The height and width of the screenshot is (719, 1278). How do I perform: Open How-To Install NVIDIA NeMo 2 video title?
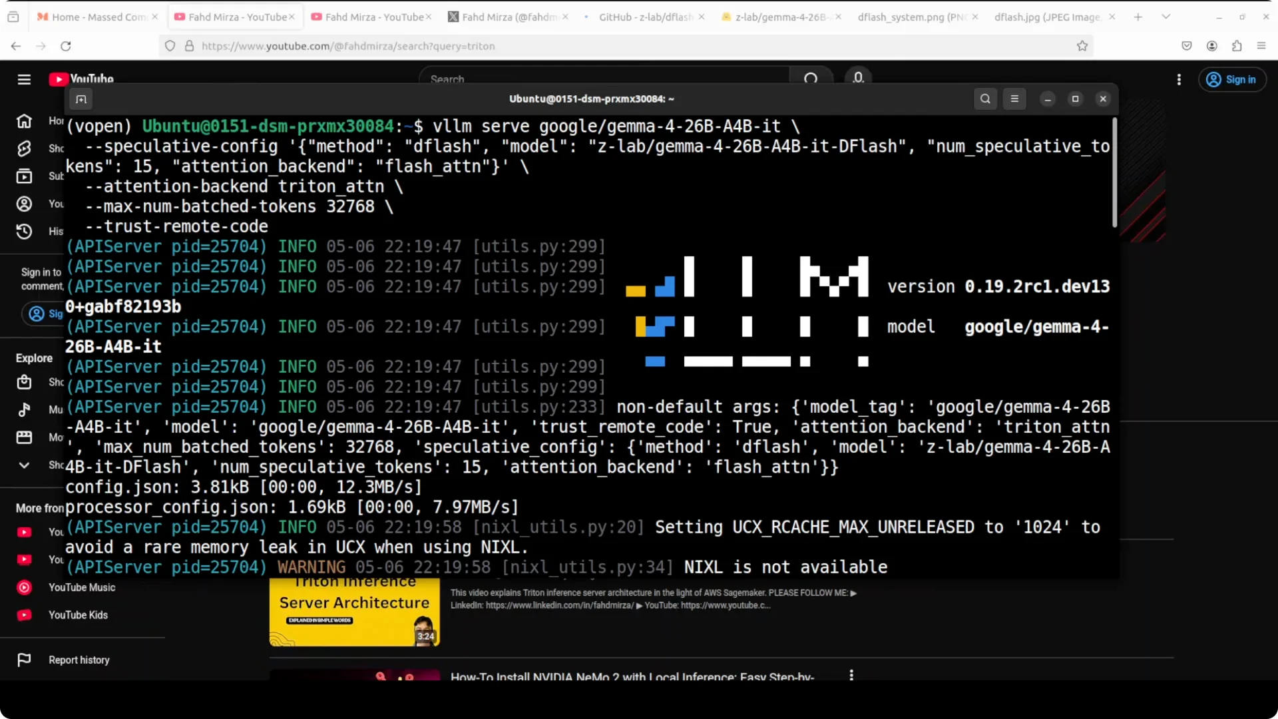(632, 676)
